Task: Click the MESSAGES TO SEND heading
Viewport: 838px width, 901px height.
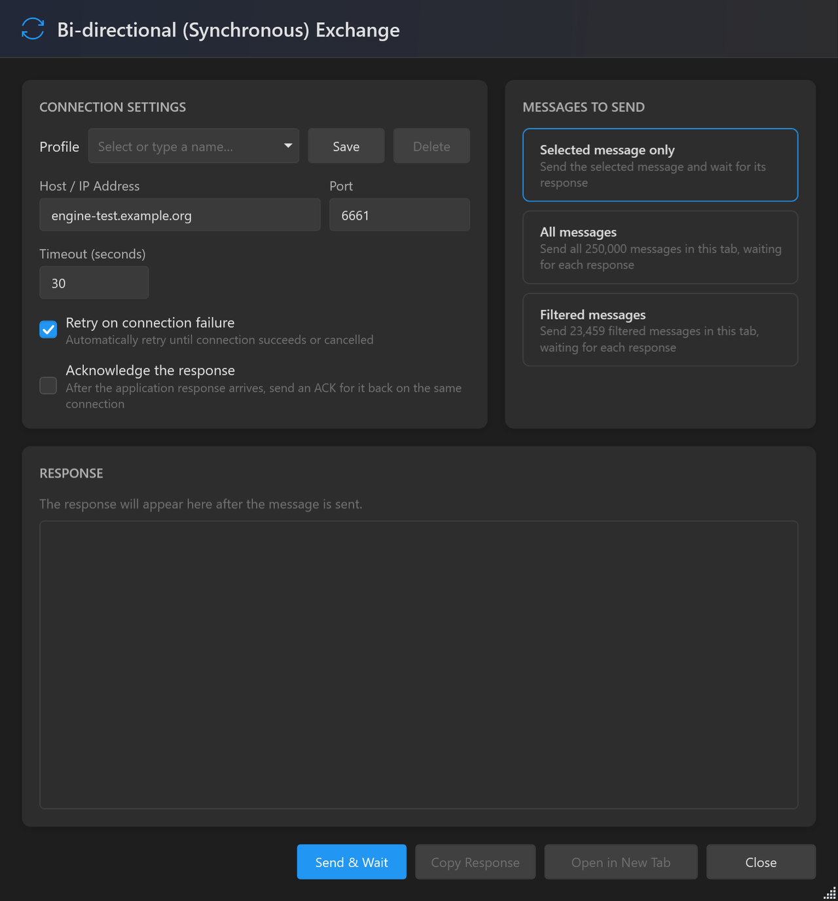Action: tap(584, 107)
